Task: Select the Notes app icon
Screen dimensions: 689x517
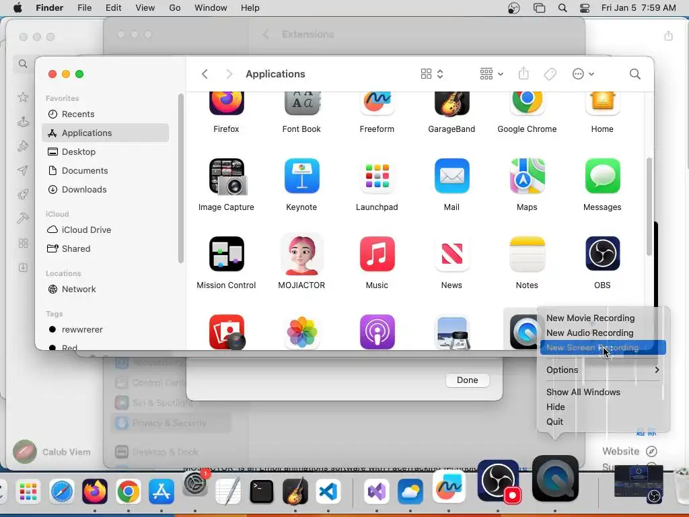Action: [x=527, y=254]
